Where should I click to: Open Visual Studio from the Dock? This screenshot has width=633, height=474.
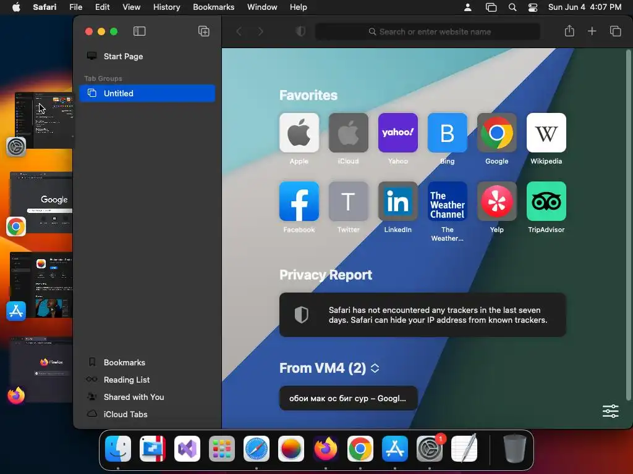(x=187, y=448)
